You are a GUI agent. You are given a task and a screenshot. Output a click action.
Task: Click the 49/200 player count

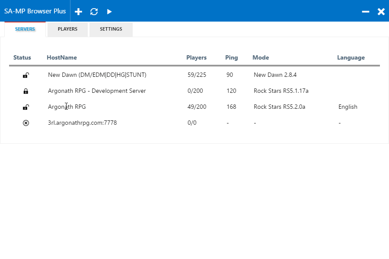[x=197, y=107]
